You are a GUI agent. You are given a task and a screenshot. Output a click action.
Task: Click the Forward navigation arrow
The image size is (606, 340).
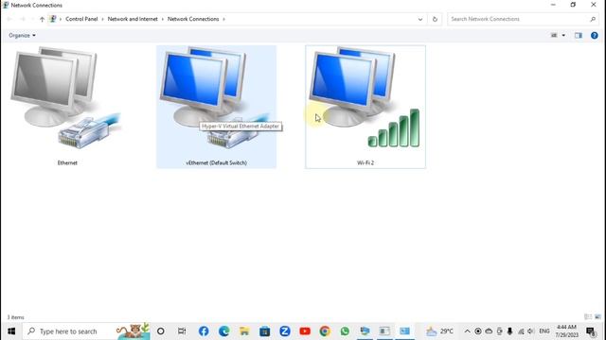click(x=23, y=19)
